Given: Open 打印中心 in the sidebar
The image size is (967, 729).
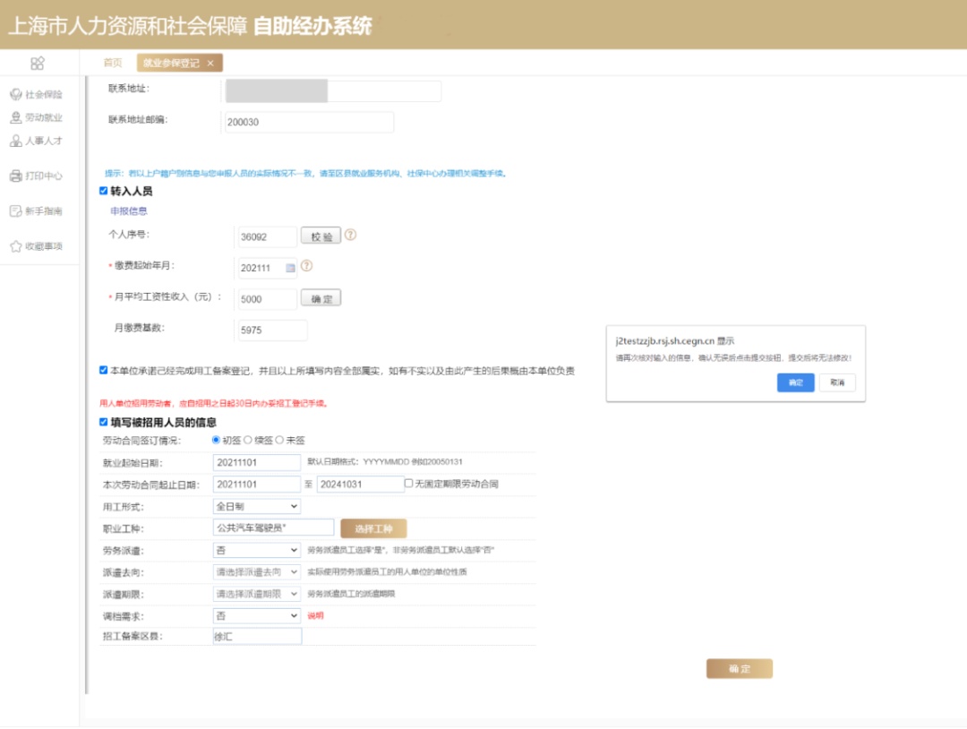Looking at the screenshot, I should click(37, 176).
